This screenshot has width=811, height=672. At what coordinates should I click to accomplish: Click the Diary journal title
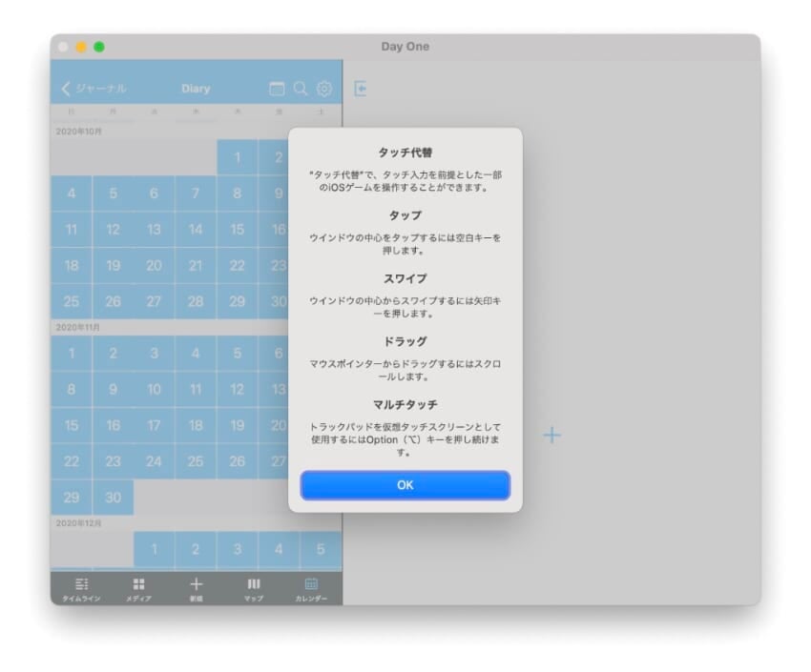(x=196, y=89)
